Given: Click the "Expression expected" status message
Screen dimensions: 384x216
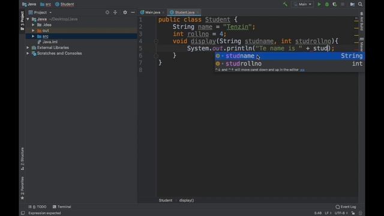Looking at the screenshot, I should click(x=44, y=213).
